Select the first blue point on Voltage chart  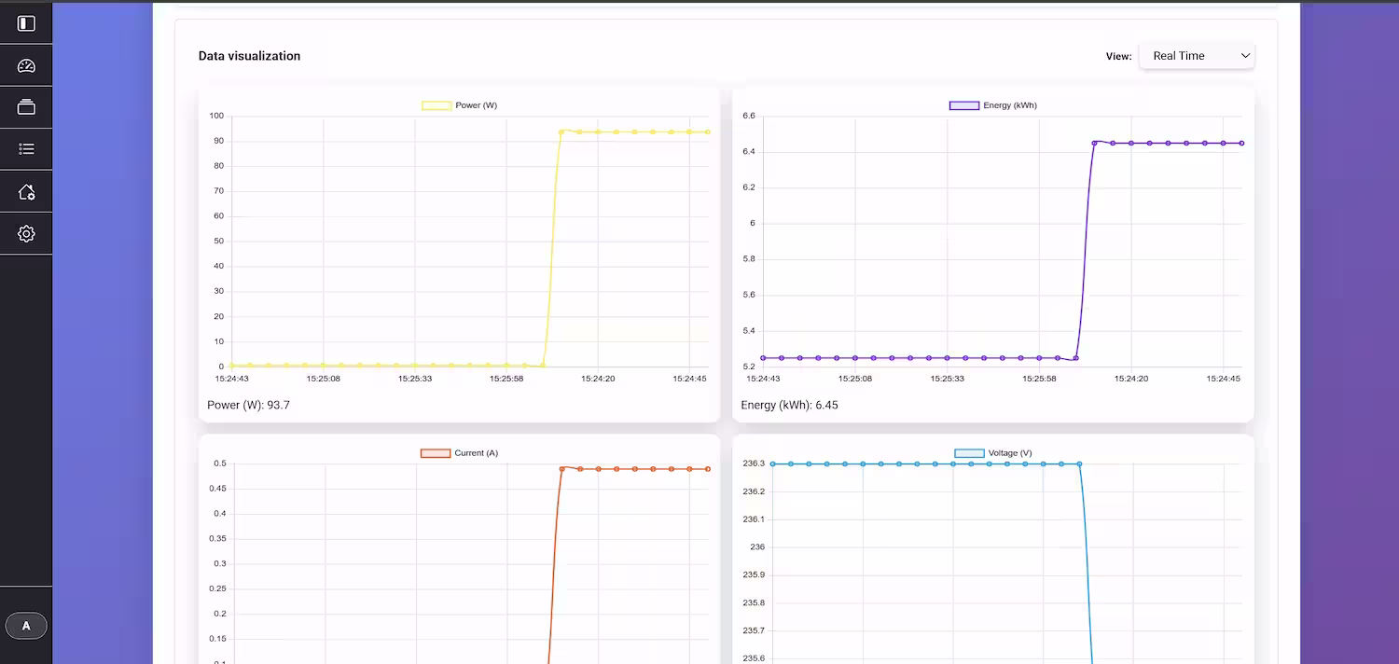click(x=772, y=463)
